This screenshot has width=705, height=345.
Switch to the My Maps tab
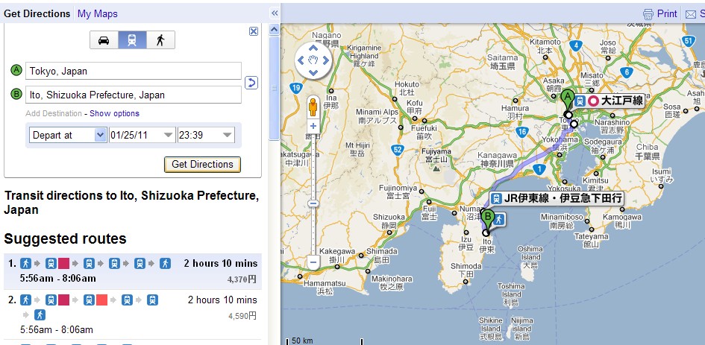click(98, 13)
